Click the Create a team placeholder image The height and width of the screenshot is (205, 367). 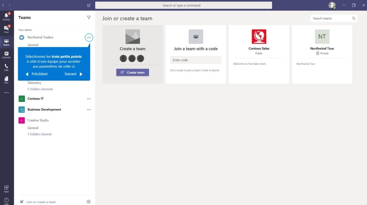(x=132, y=36)
